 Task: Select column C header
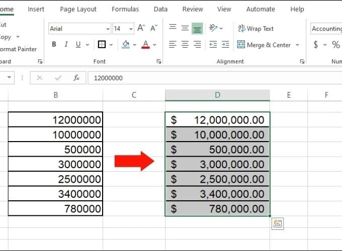134,95
